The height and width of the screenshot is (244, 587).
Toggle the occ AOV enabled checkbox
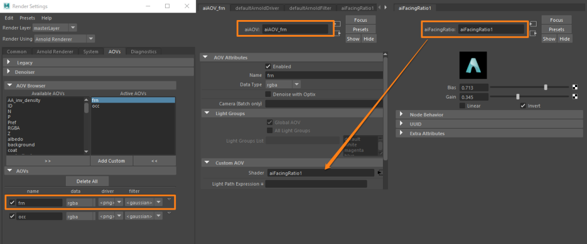coord(13,217)
